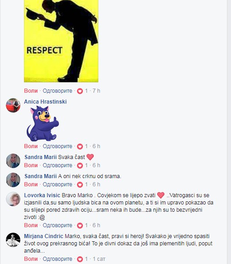Open Lovorka Ivisic's avatar
This screenshot has width=231, height=264.
13,199
